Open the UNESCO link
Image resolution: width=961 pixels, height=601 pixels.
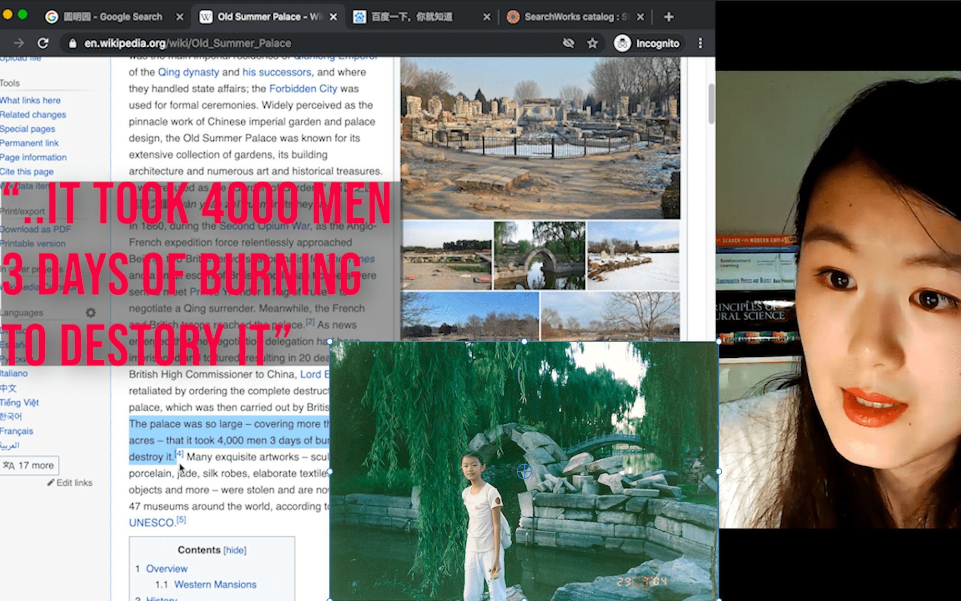[152, 523]
